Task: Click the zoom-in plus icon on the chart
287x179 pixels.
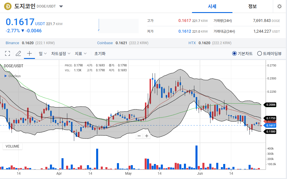Action: point(147,136)
